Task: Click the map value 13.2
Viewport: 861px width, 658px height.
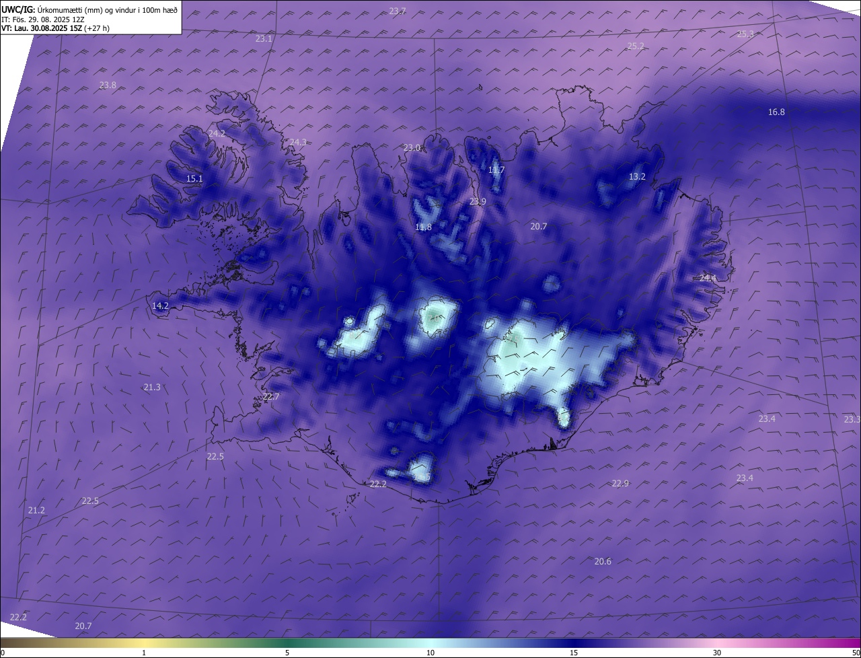Action: [637, 177]
